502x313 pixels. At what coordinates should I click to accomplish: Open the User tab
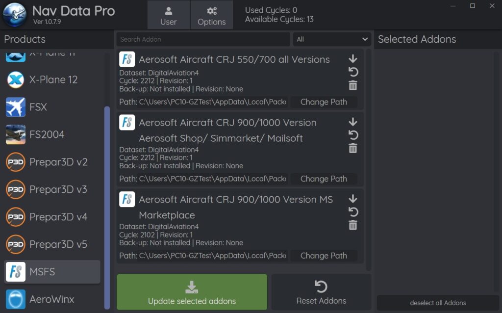(169, 15)
